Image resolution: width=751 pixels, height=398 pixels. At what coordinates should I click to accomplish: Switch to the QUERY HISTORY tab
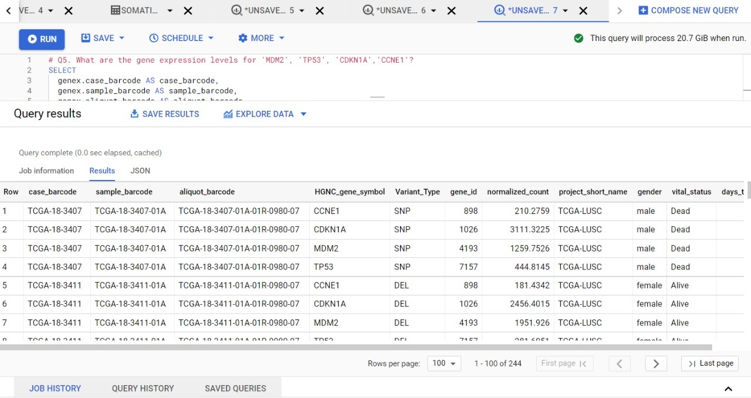(x=143, y=388)
